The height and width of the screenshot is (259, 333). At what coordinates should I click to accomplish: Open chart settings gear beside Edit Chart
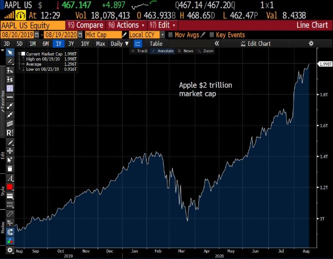[311, 44]
